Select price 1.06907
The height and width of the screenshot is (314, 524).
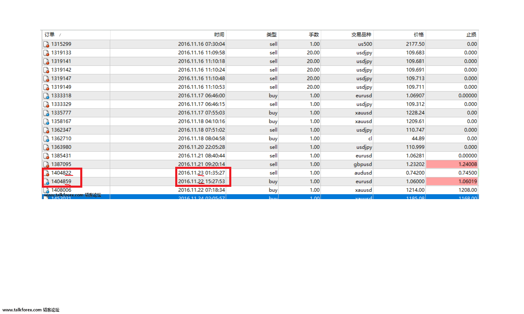tap(415, 96)
